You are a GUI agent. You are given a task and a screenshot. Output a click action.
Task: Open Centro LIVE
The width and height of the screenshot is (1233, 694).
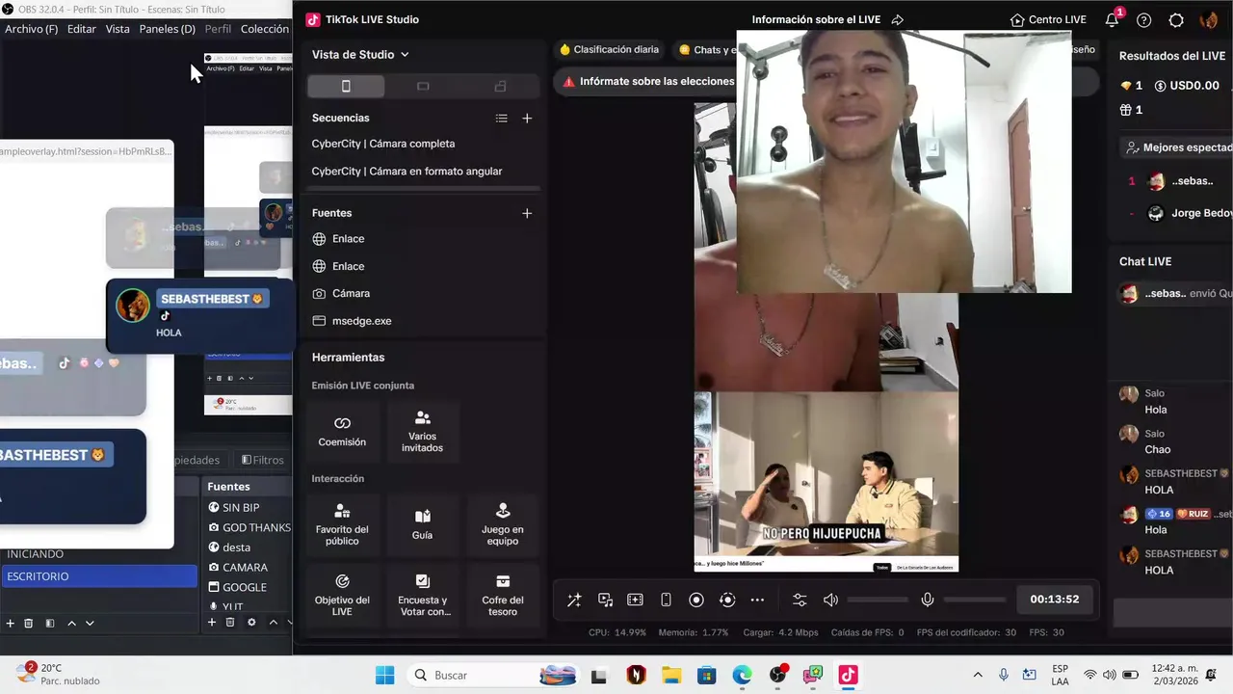pyautogui.click(x=1048, y=19)
